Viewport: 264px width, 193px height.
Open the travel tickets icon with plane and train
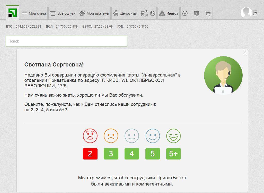point(145,13)
